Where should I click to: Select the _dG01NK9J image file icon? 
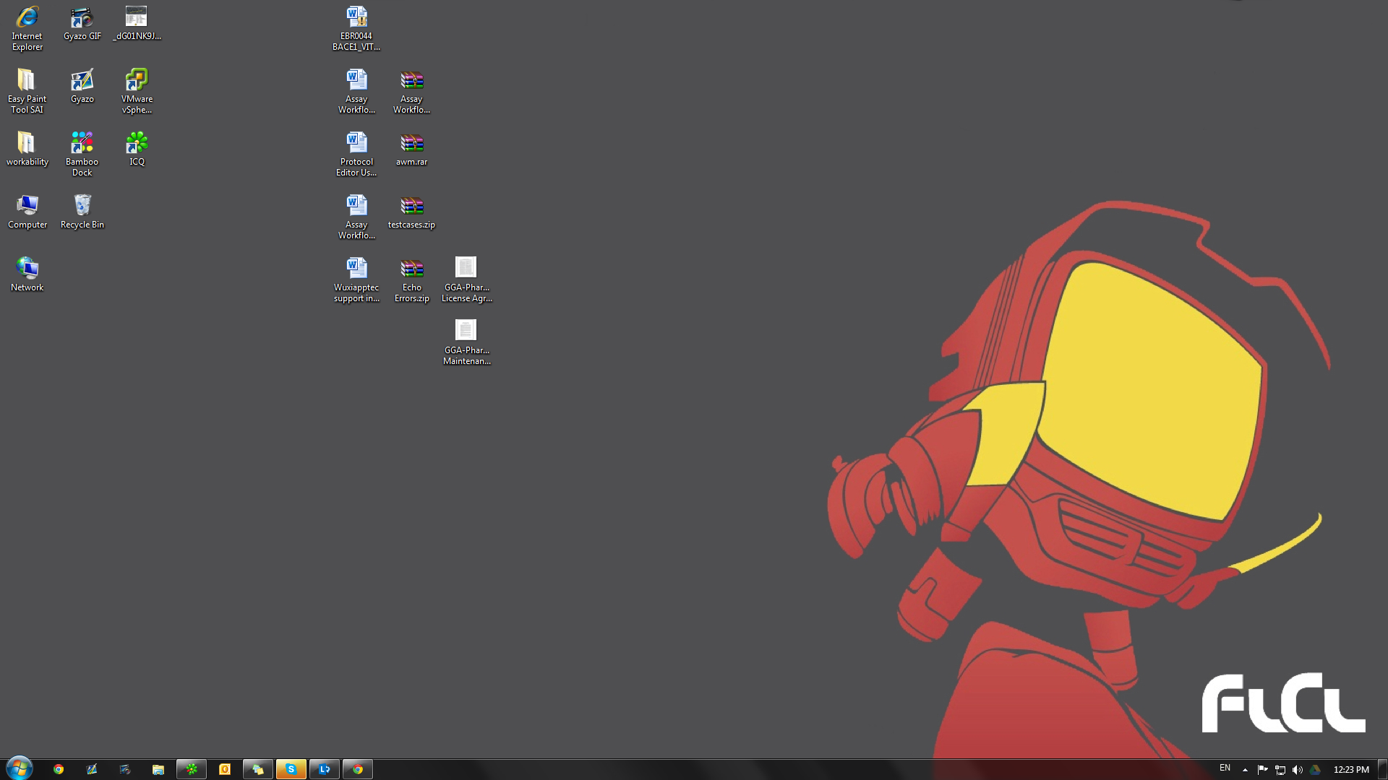(137, 24)
